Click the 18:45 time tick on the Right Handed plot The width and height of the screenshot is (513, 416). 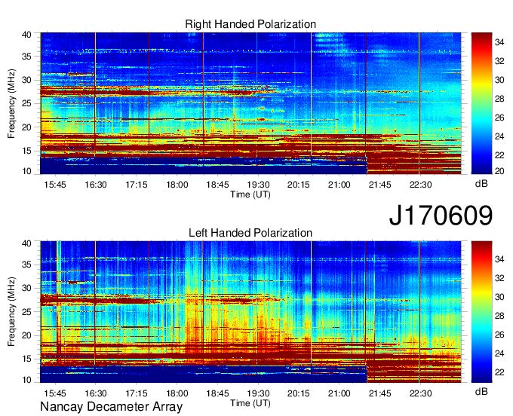[217, 185]
